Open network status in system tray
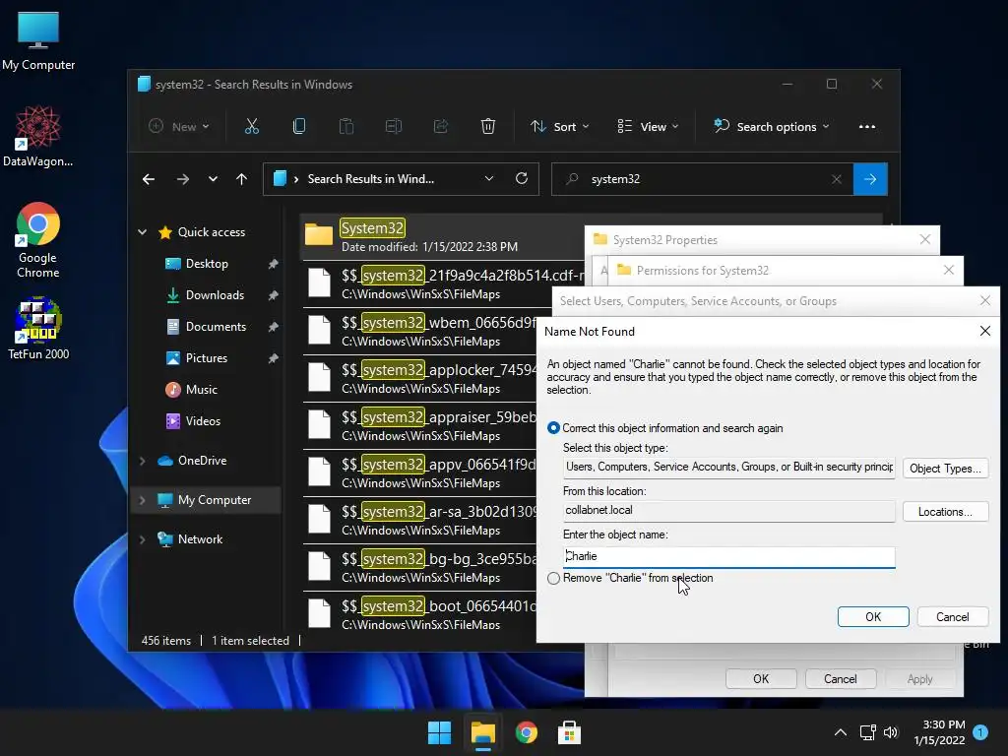The image size is (1008, 756). [867, 732]
